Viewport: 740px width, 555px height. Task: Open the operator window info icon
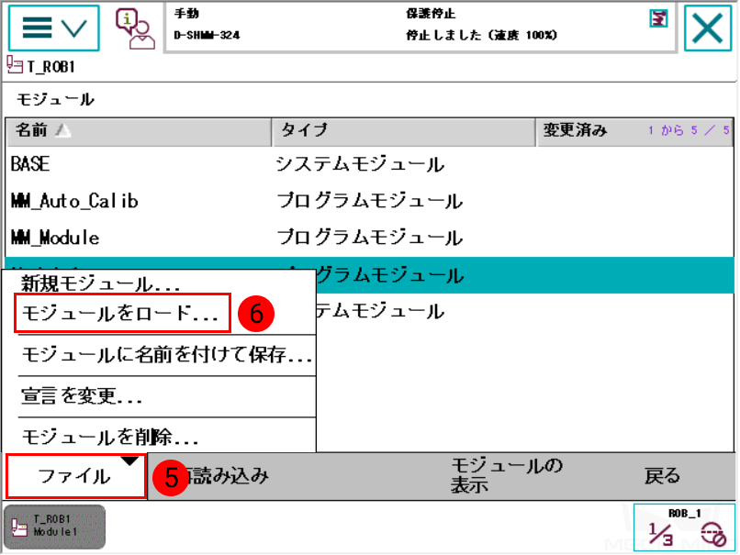136,28
